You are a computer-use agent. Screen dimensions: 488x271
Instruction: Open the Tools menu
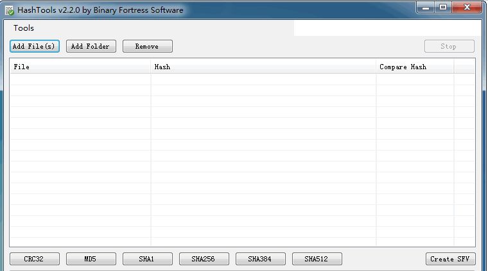pyautogui.click(x=24, y=28)
